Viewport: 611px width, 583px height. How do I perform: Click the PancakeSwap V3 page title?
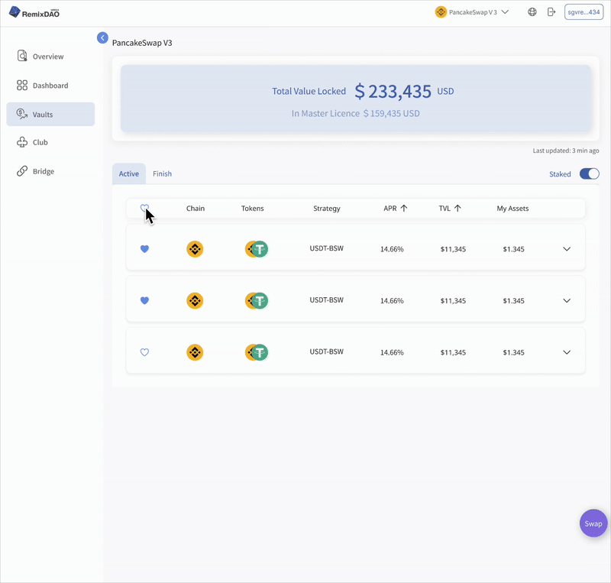tap(142, 43)
